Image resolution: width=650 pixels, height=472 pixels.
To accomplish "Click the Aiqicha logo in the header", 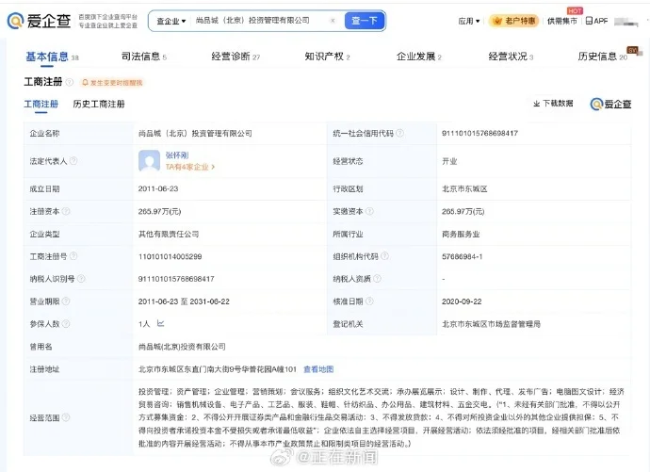I will pyautogui.click(x=38, y=20).
